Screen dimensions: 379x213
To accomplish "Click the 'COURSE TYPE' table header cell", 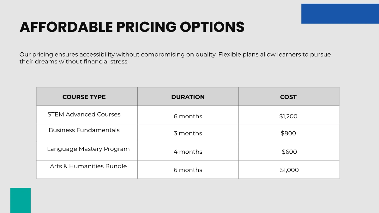I will [x=84, y=97].
